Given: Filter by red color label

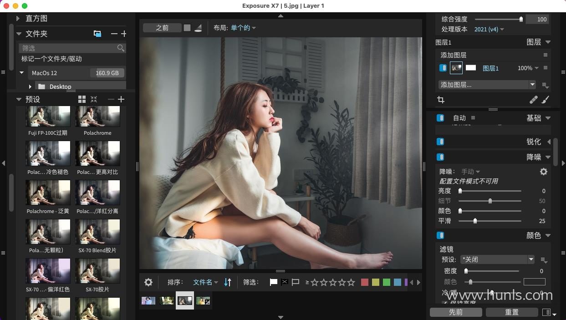Looking at the screenshot, I should 365,282.
